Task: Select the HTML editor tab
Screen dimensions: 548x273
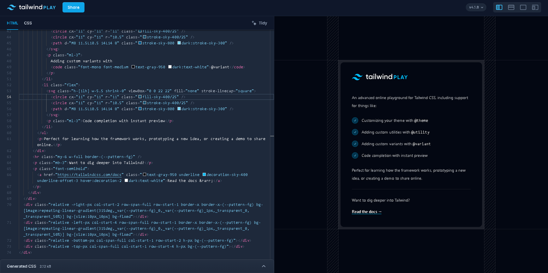Action: 12,23
